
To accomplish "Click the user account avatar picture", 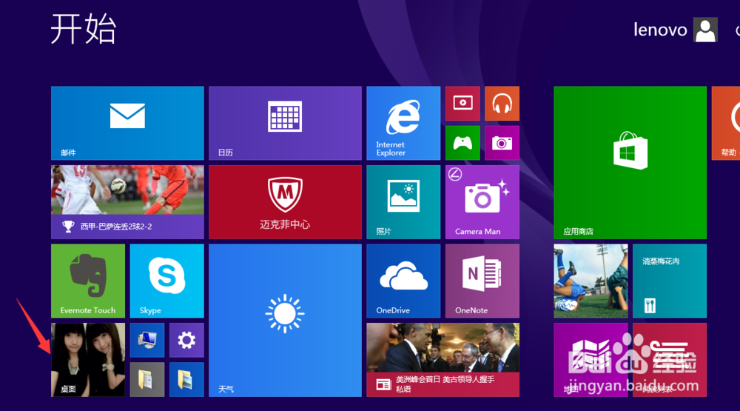I will coord(705,30).
